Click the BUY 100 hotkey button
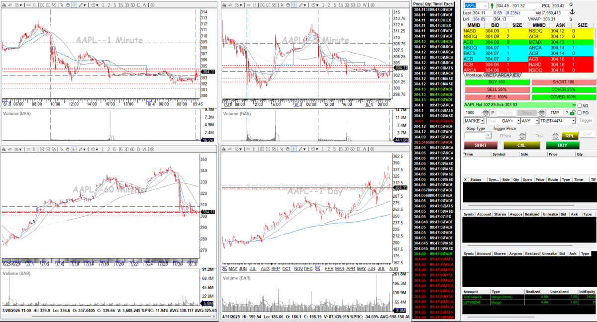This screenshot has width=597, height=322. coord(497,82)
